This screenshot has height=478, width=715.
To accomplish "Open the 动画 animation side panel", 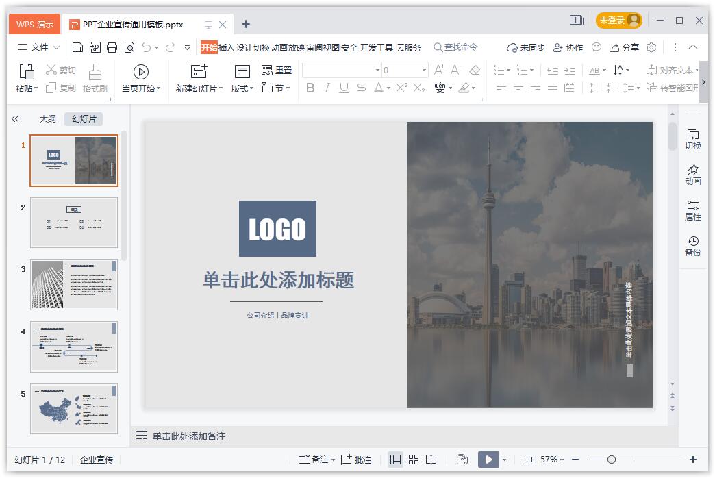I will [x=692, y=175].
